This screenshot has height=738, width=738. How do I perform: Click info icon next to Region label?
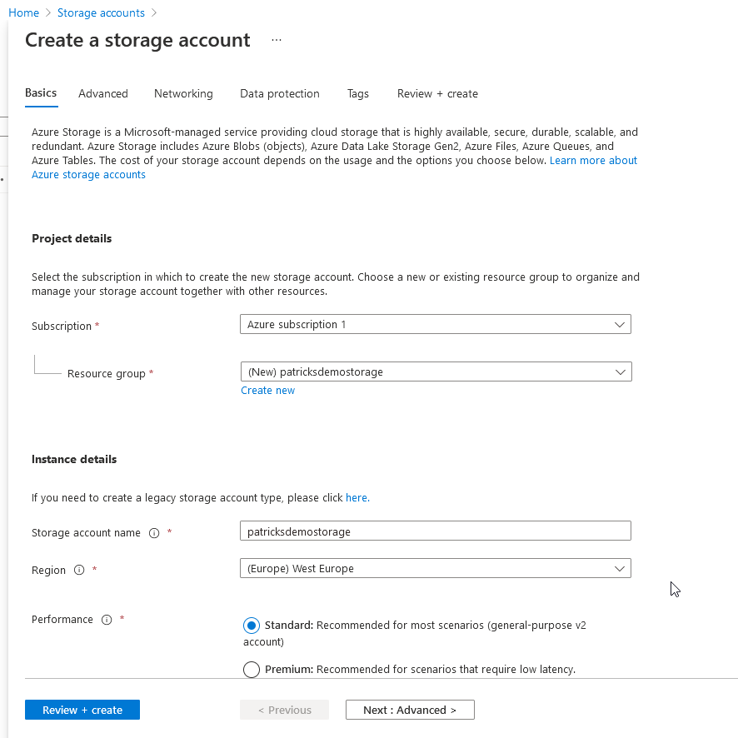(79, 570)
